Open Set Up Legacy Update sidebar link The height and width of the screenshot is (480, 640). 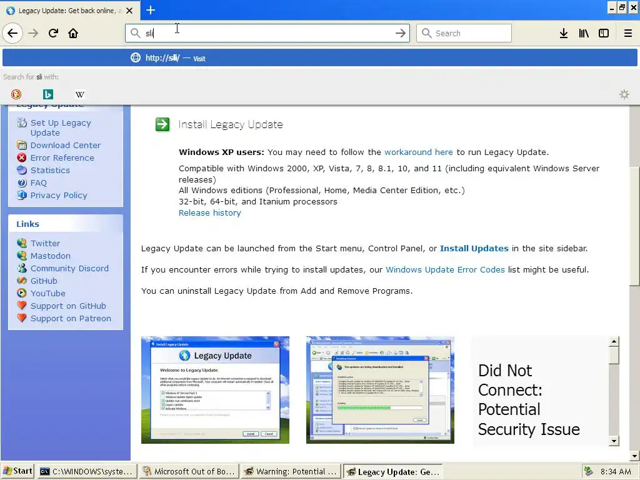61,127
